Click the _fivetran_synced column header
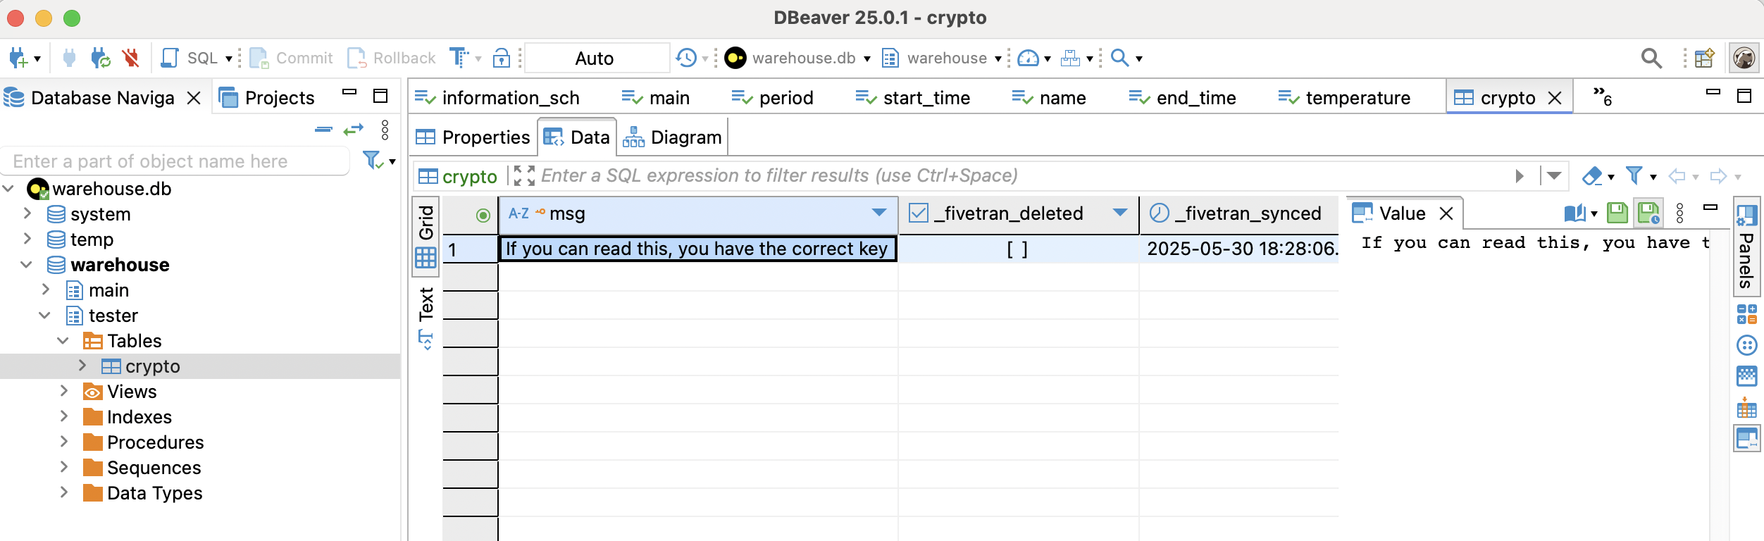This screenshot has height=541, width=1764. click(x=1240, y=213)
